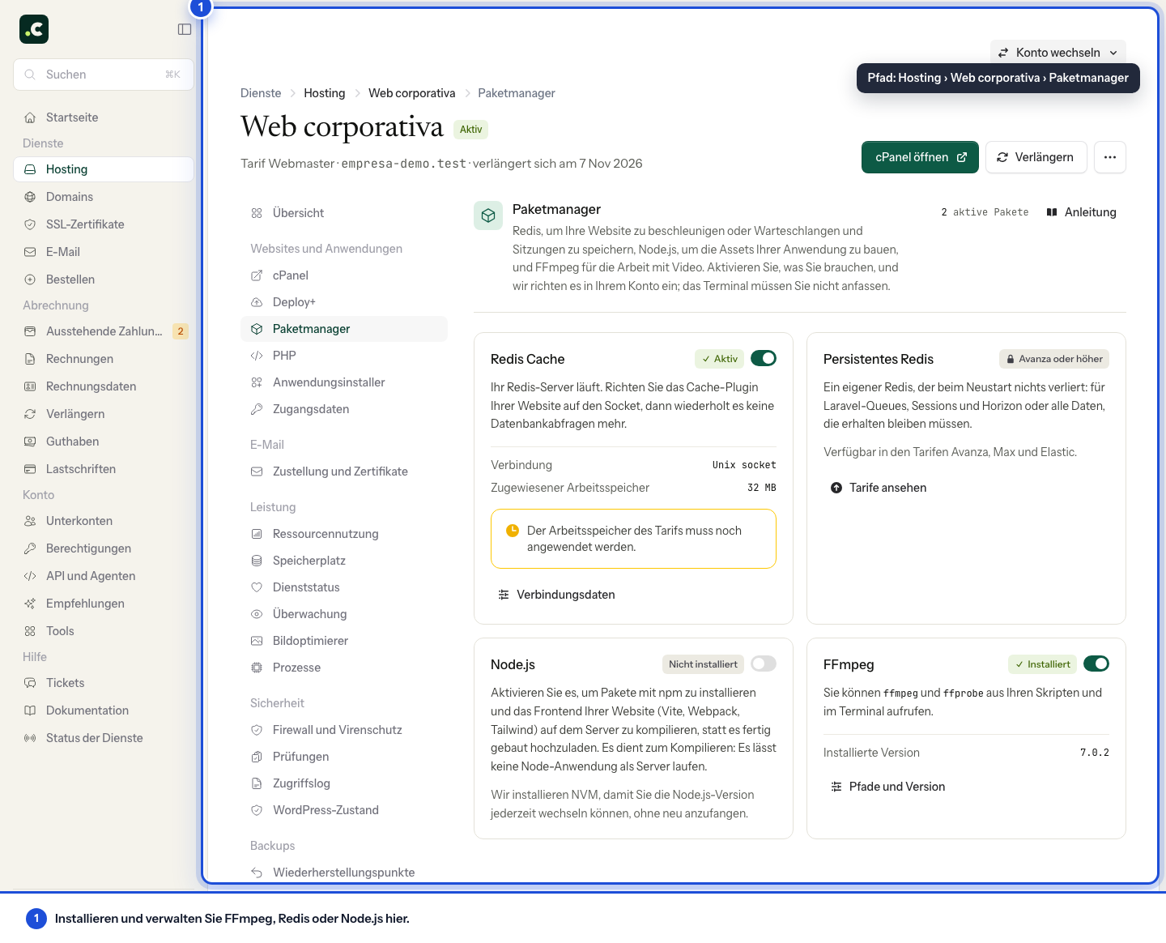Click the Deploy+ cloud icon
The image size is (1166, 943).
point(257,302)
